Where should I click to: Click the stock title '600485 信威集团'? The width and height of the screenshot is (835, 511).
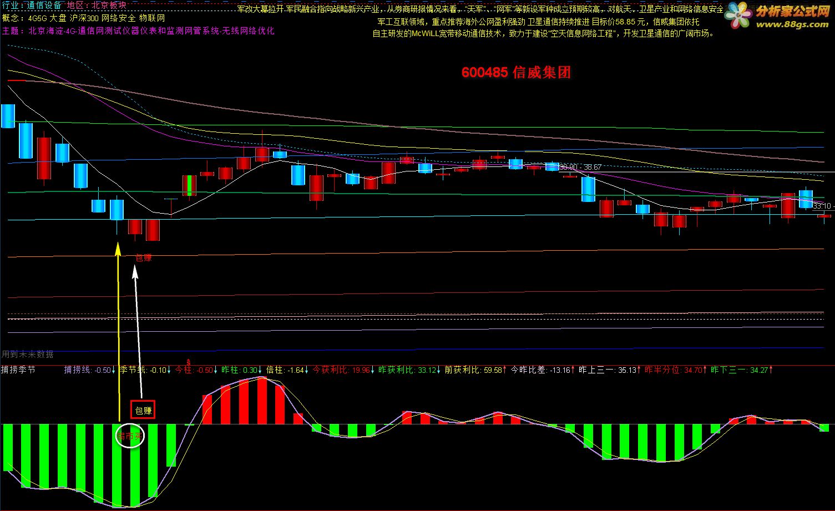(x=516, y=73)
